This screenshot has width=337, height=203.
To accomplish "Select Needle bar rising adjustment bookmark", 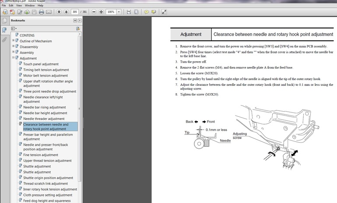I will (45, 108).
